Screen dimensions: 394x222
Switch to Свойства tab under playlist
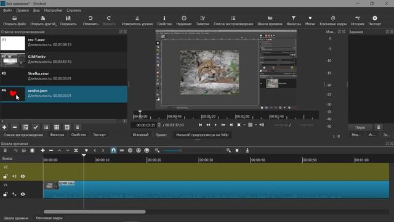point(78,134)
